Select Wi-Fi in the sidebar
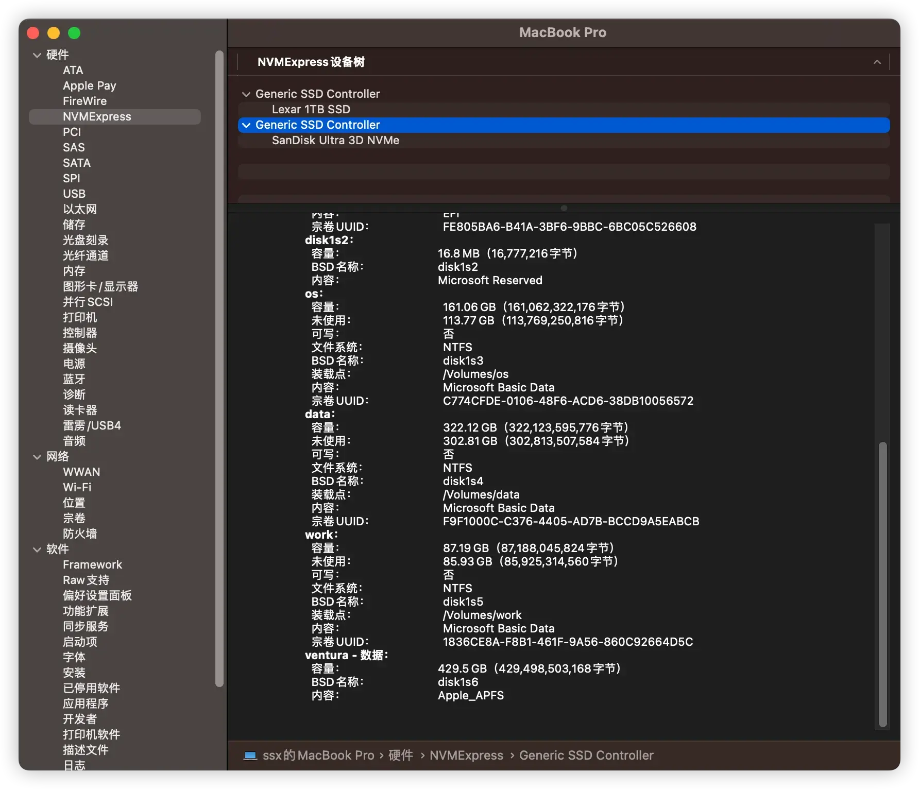The width and height of the screenshot is (919, 789). (77, 488)
